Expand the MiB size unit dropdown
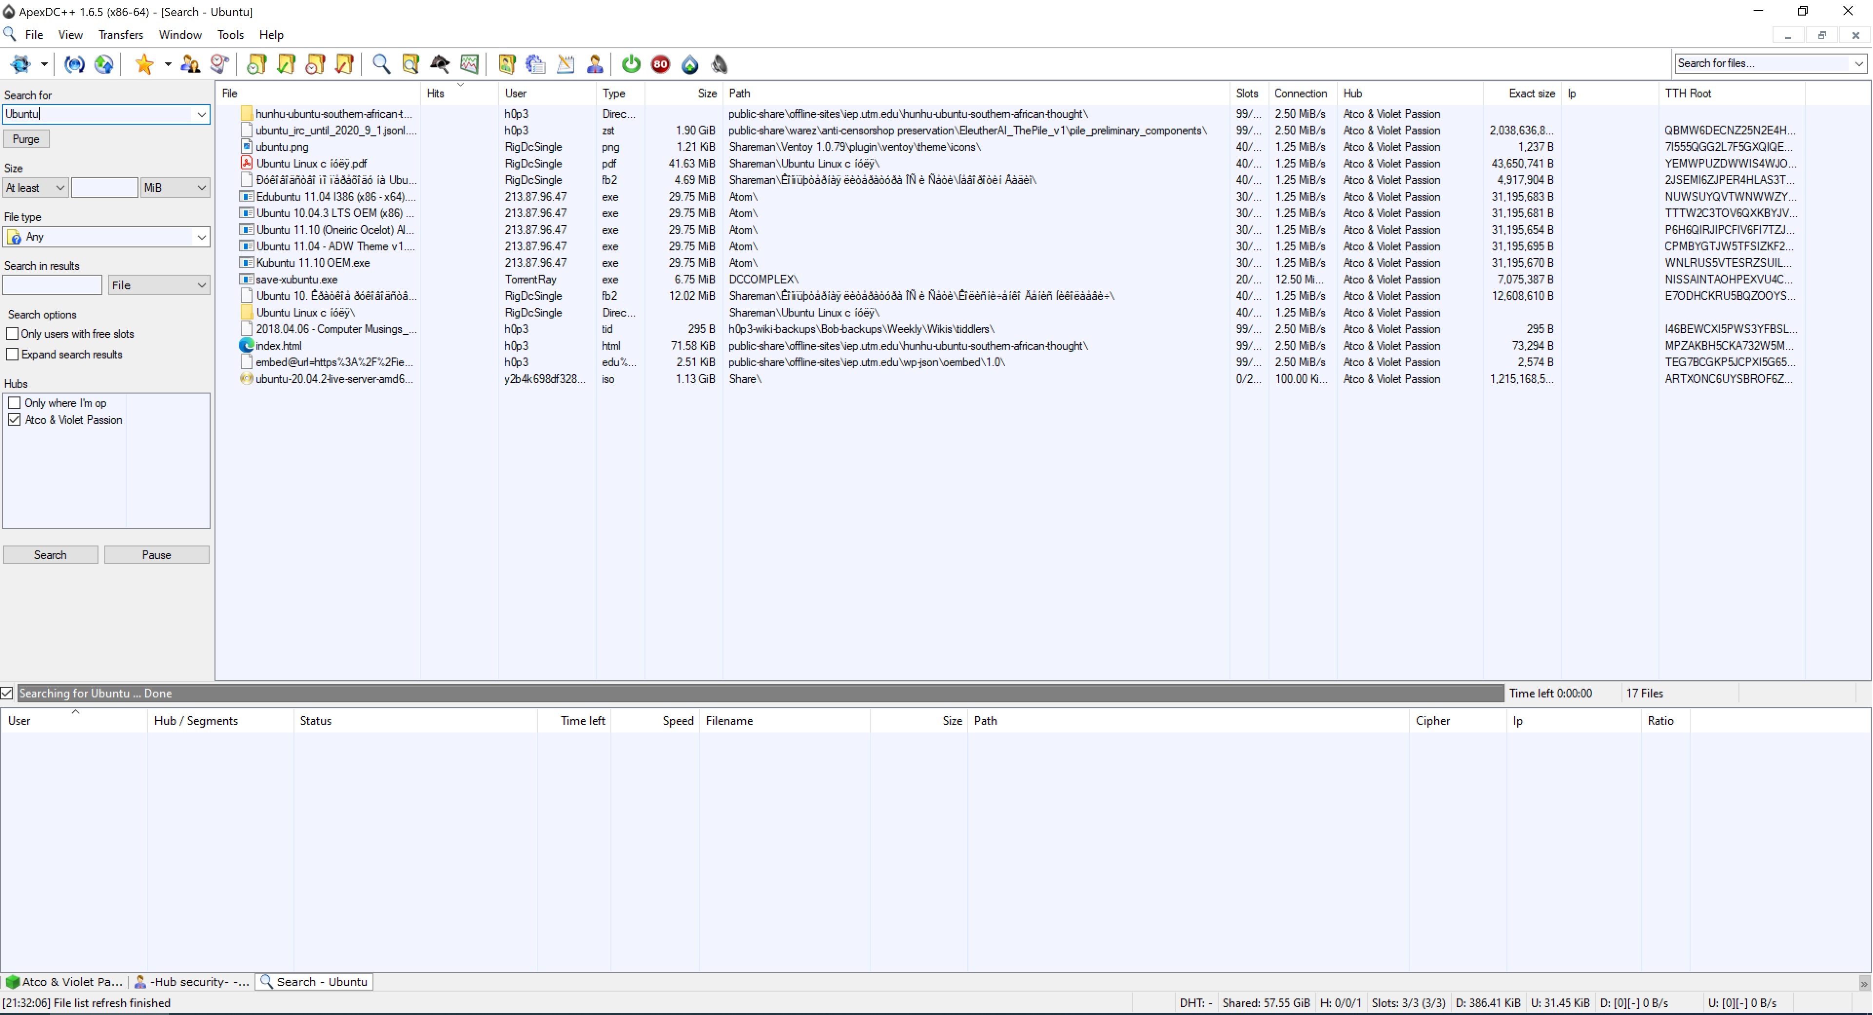This screenshot has width=1873, height=1015. (175, 188)
